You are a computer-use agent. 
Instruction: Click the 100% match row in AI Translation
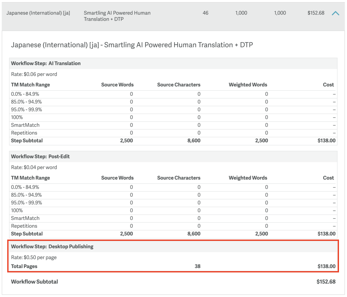(17, 117)
